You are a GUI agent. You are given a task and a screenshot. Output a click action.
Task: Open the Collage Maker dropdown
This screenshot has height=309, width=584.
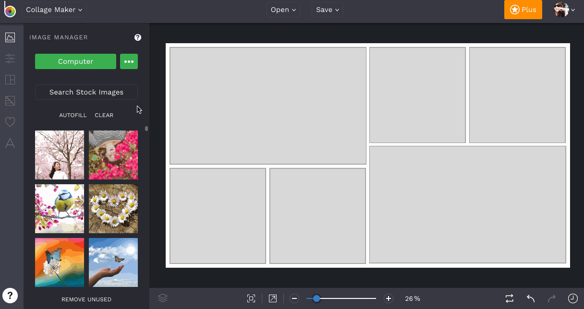coord(54,10)
